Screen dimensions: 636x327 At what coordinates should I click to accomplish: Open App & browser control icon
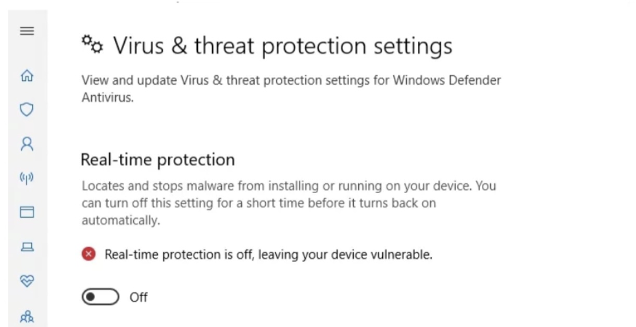[27, 212]
